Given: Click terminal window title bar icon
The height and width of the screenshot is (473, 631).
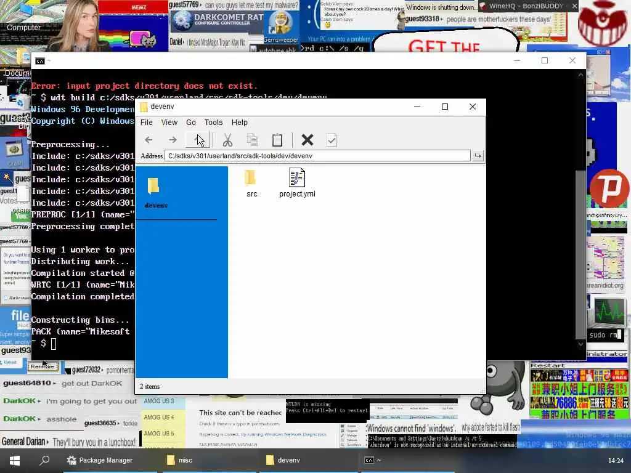Looking at the screenshot, I should (x=39, y=61).
